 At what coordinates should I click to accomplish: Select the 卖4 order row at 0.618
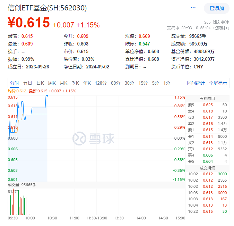[x=207, y=111]
